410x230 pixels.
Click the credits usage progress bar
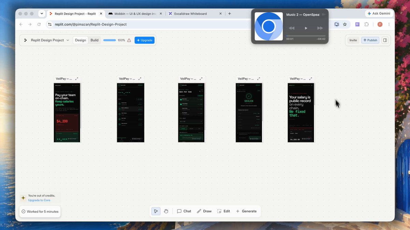click(x=110, y=40)
